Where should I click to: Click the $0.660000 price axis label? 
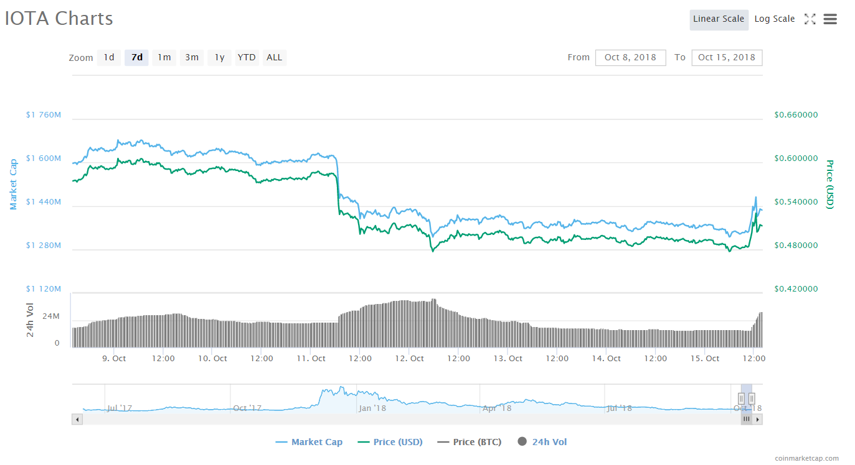point(796,114)
